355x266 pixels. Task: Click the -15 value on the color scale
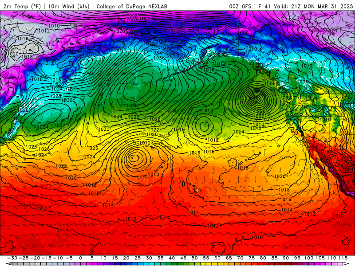[x=47, y=258]
